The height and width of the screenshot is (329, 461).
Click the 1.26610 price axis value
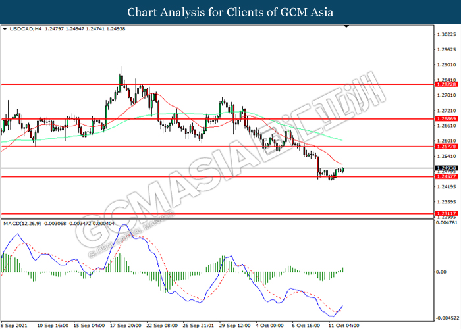447,126
